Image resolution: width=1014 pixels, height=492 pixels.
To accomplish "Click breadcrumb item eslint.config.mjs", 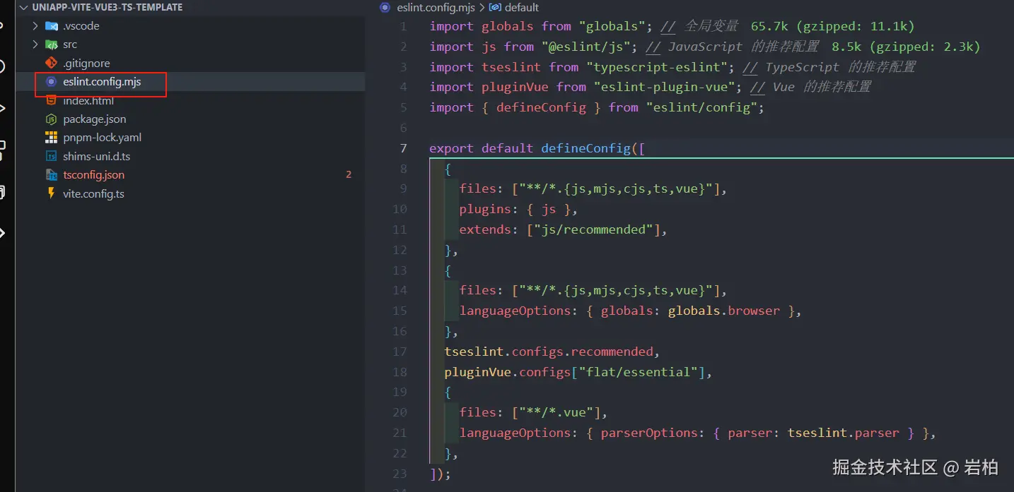I will tap(436, 8).
